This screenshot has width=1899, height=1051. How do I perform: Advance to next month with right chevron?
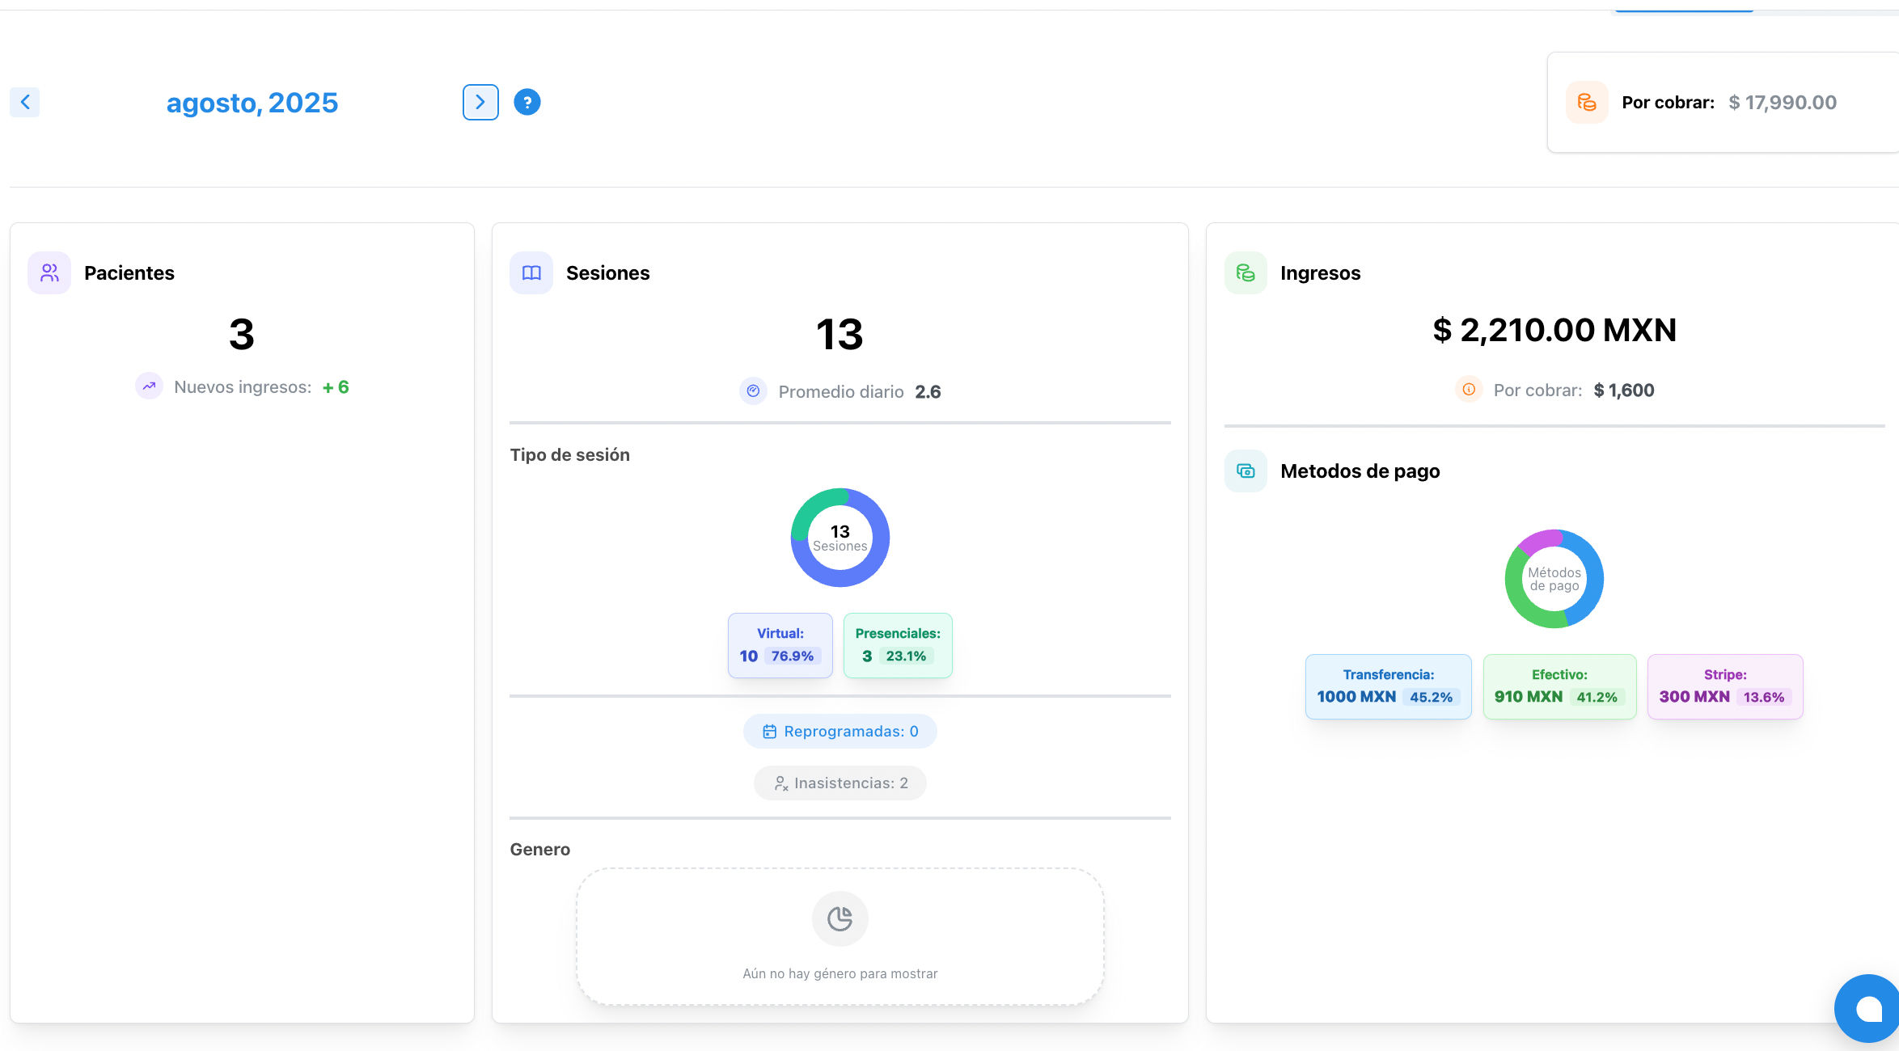click(480, 102)
